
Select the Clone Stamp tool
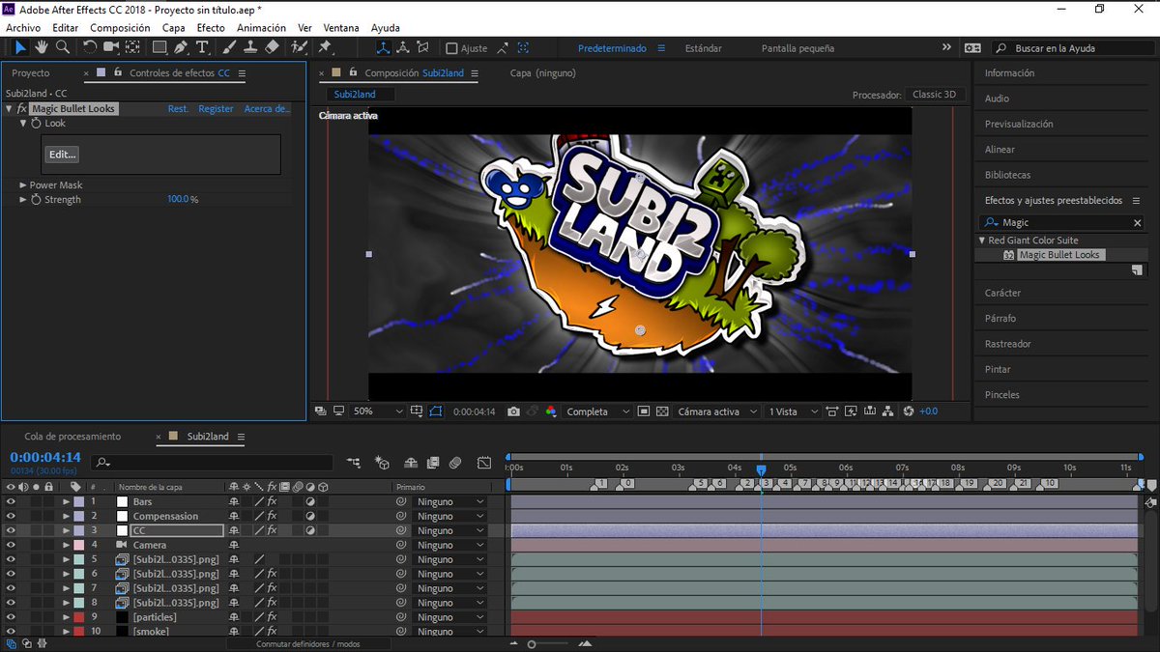(x=250, y=47)
